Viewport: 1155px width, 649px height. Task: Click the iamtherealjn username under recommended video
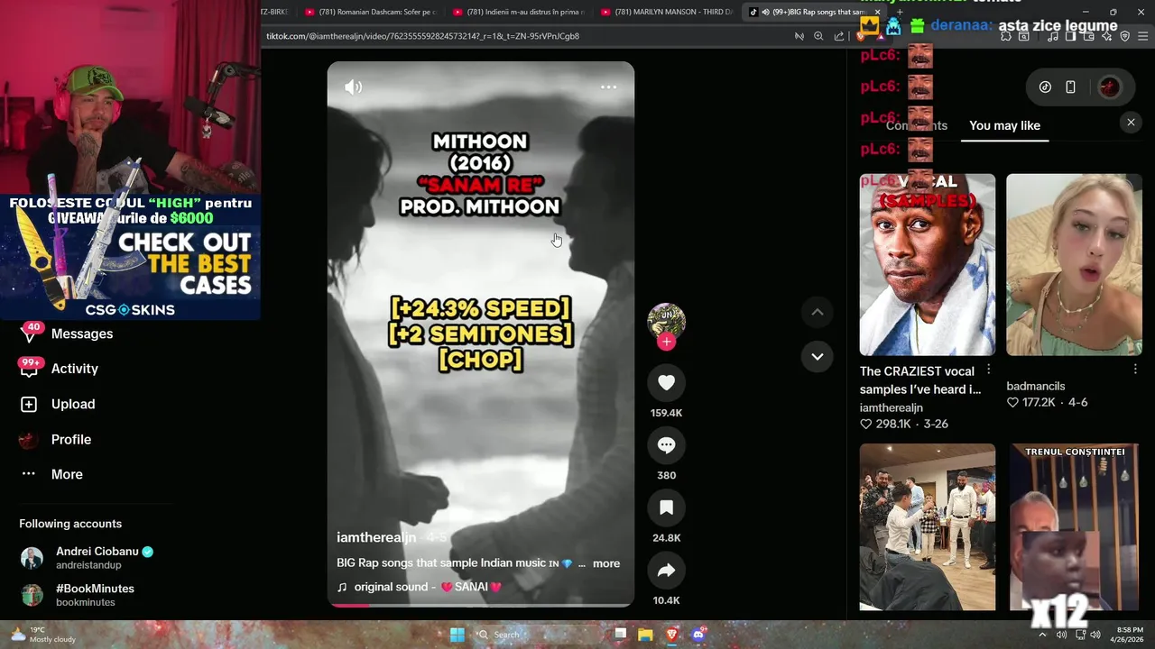pos(891,407)
